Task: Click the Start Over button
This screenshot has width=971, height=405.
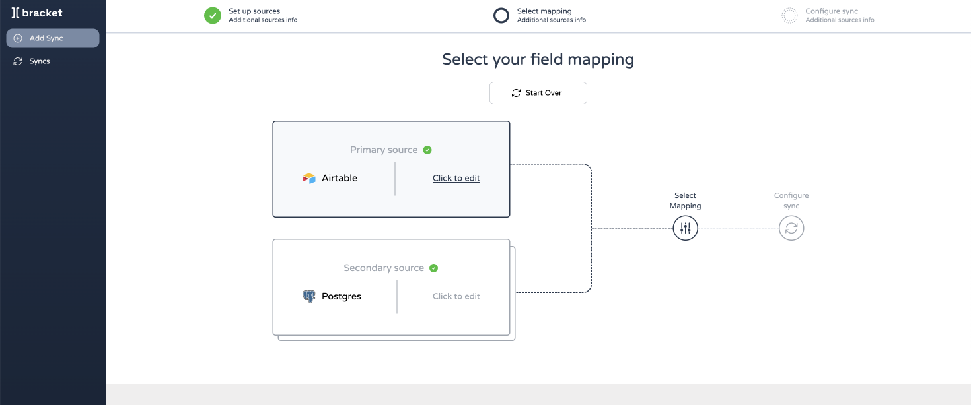Action: pyautogui.click(x=538, y=93)
